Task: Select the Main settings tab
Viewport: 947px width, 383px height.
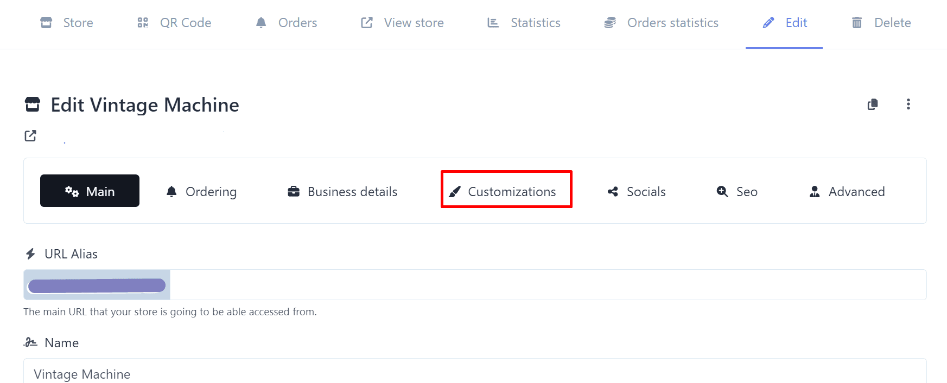Action: pos(90,191)
